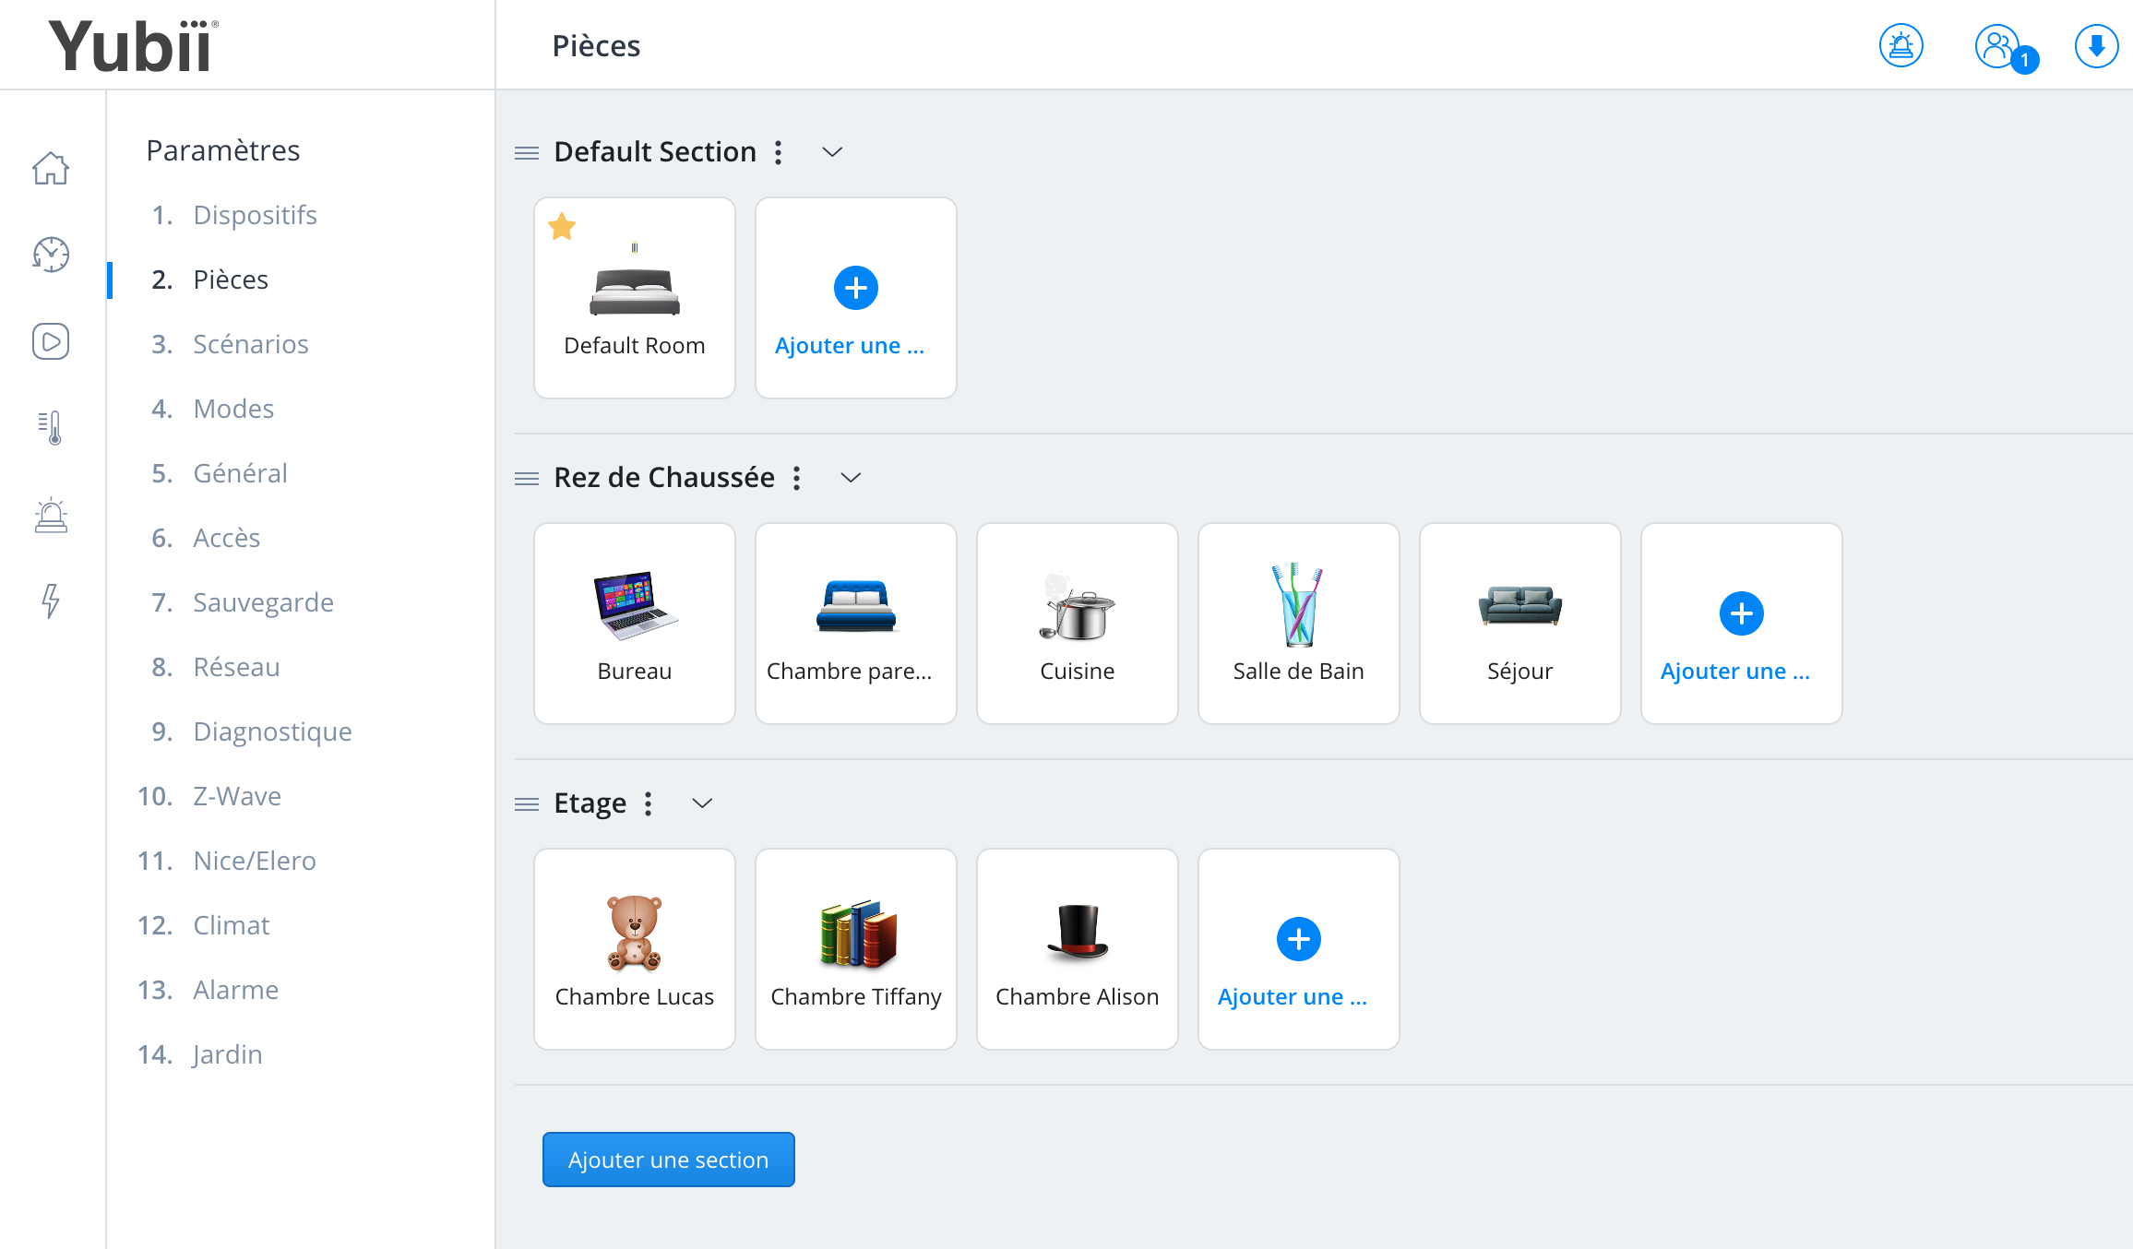Screen dimensions: 2133x1249
Task: Open the alarm status icon in header
Action: tap(1901, 45)
